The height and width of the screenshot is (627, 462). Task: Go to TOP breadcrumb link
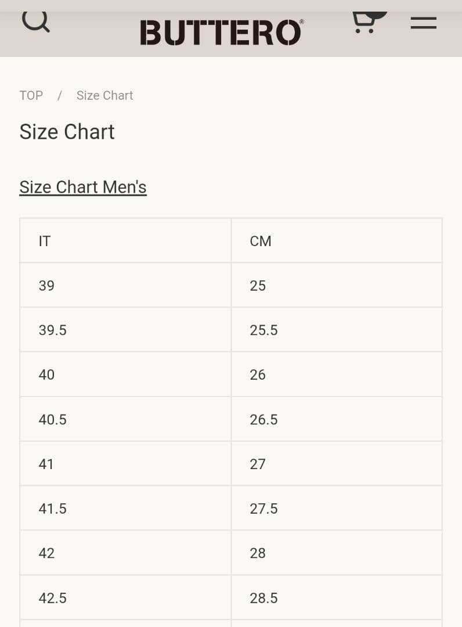click(31, 95)
